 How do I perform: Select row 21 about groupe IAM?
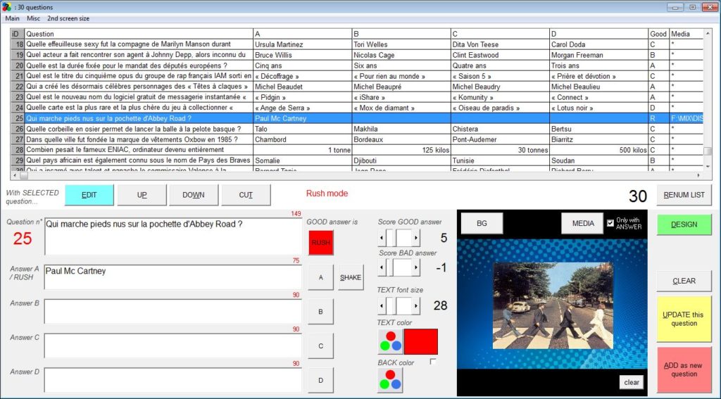coord(357,76)
